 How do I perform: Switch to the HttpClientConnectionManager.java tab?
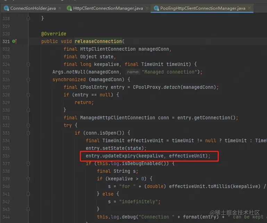tap(108, 8)
